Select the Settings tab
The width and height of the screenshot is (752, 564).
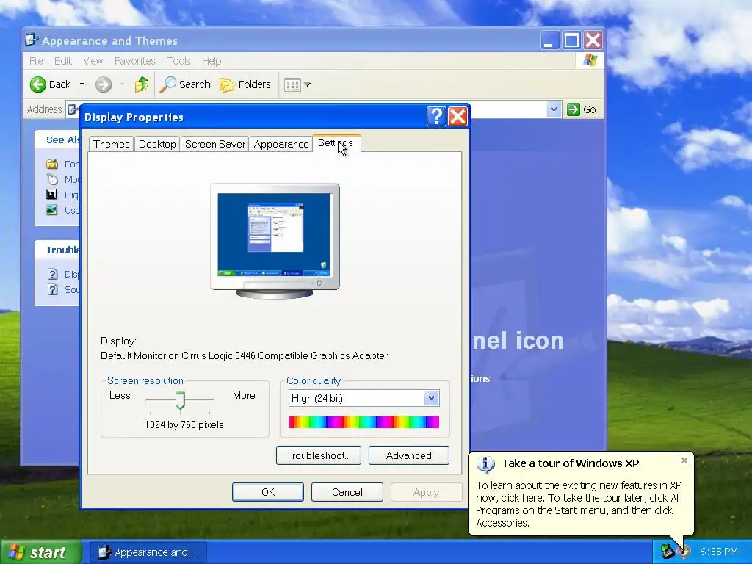tap(335, 143)
